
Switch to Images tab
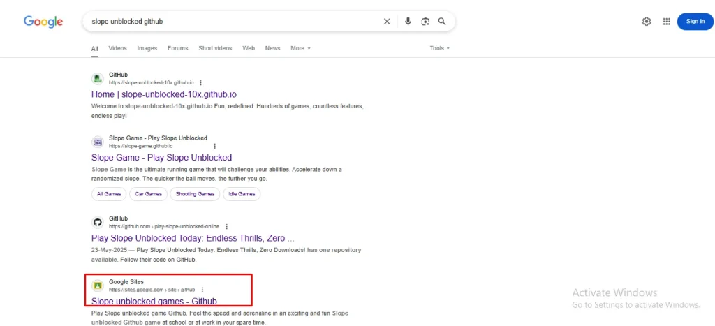[x=147, y=48]
